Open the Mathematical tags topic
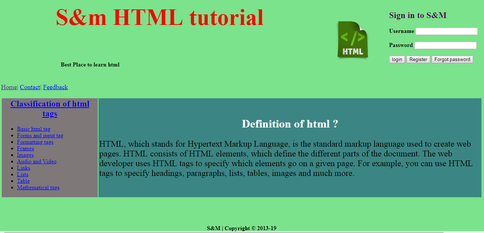This screenshot has height=233, width=484. click(38, 187)
